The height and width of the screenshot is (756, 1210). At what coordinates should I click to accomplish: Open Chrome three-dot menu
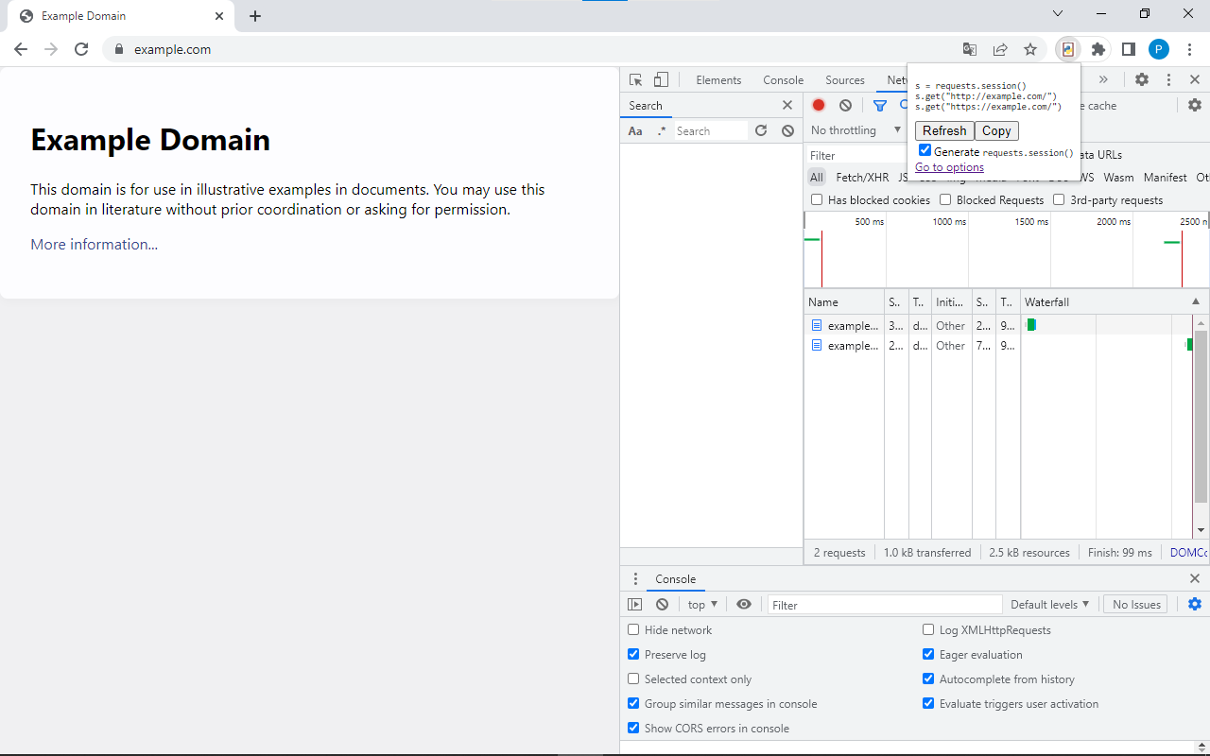point(1189,49)
